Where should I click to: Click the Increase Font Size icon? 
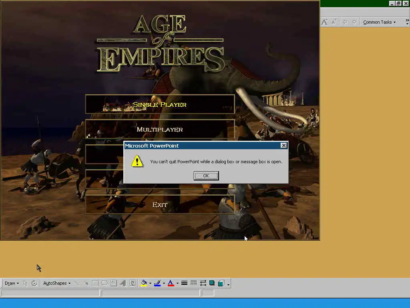324,22
